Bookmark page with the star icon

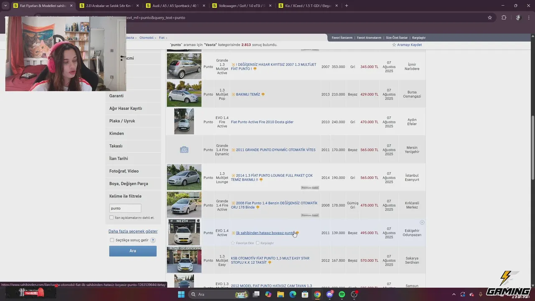point(490,18)
